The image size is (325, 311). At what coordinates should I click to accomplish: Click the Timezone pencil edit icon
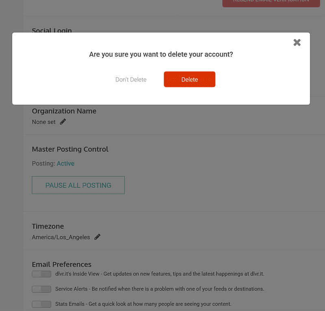(97, 237)
